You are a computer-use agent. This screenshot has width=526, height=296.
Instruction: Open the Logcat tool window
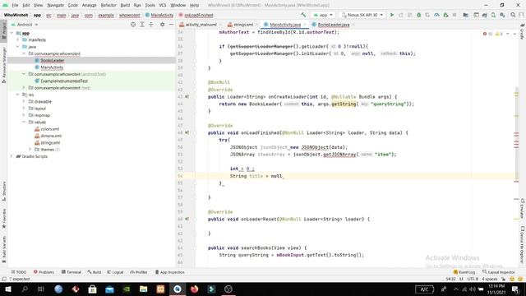tap(115, 272)
